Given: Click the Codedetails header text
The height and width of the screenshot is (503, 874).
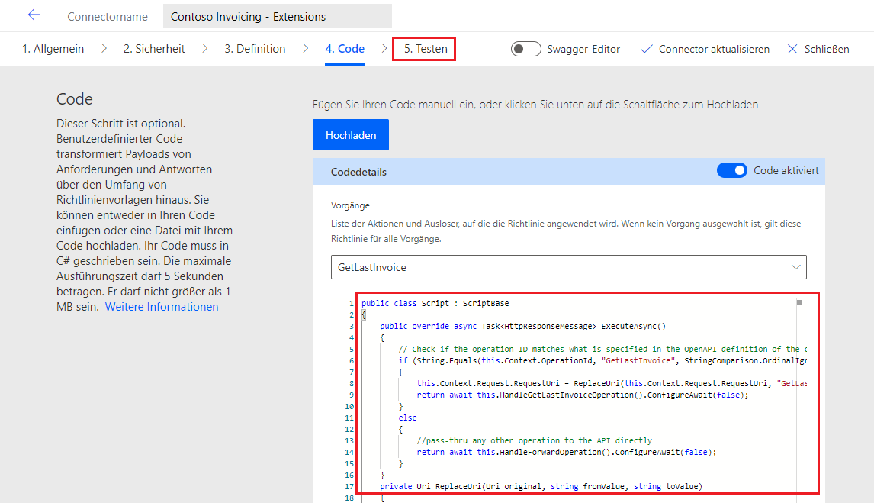Looking at the screenshot, I should point(358,172).
